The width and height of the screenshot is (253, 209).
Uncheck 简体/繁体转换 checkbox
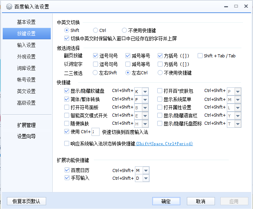click(x=67, y=99)
